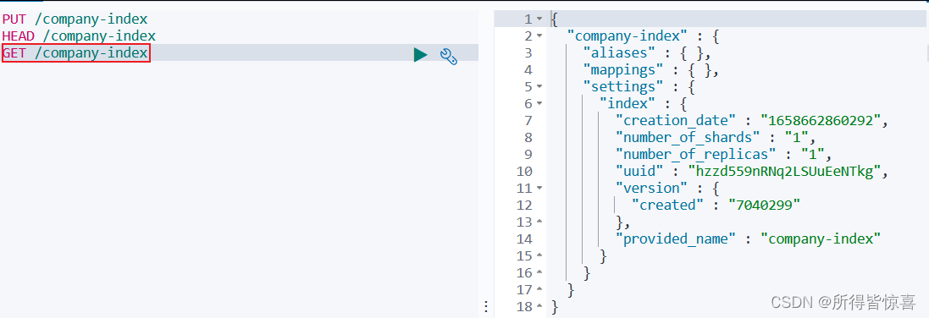
Task: Fold from the line 18 closing-brace arrow
Action: [539, 307]
